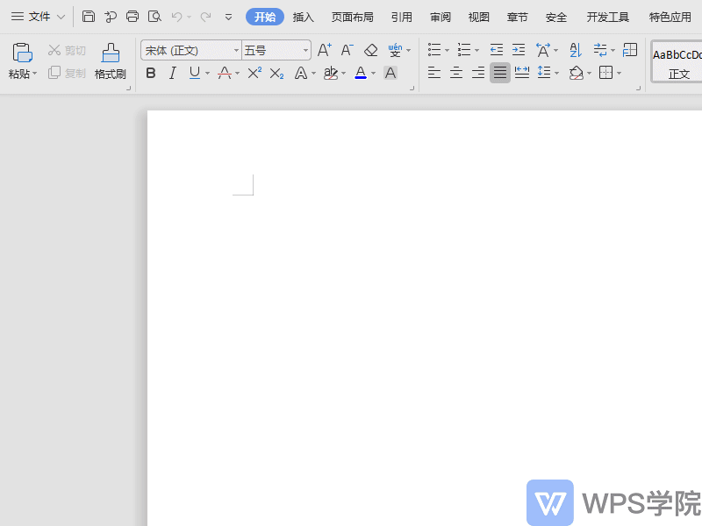This screenshot has height=526, width=702.
Task: Open the 开发工具 (Developer Tools) tab
Action: [x=607, y=17]
